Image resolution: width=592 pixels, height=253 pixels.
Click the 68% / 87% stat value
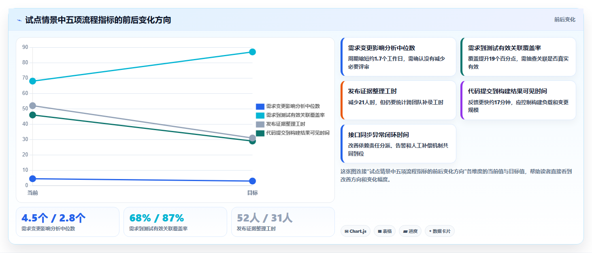coord(156,218)
